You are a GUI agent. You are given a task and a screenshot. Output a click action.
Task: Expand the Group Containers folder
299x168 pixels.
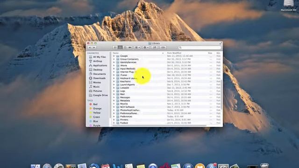click(114, 59)
